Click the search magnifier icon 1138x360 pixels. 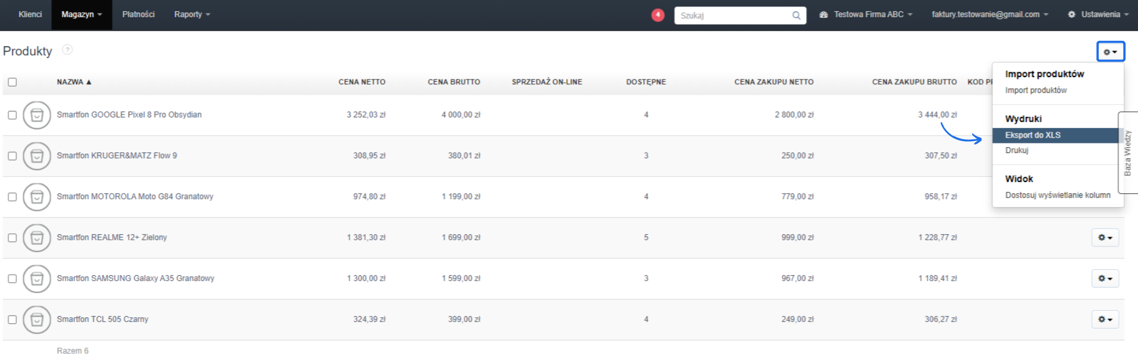pyautogui.click(x=796, y=15)
